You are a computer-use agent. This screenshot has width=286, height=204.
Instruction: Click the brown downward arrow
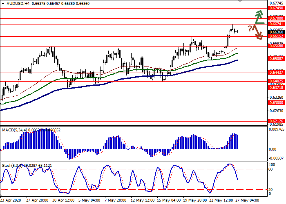[x=257, y=33]
